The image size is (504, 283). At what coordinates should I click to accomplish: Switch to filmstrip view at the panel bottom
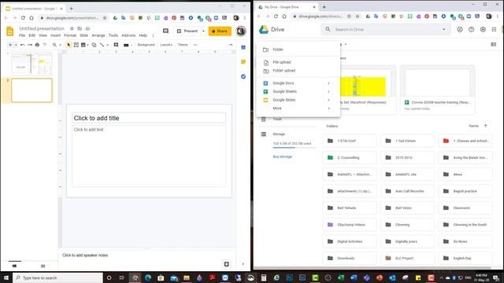click(14, 266)
